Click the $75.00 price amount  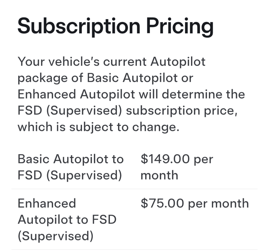162,204
